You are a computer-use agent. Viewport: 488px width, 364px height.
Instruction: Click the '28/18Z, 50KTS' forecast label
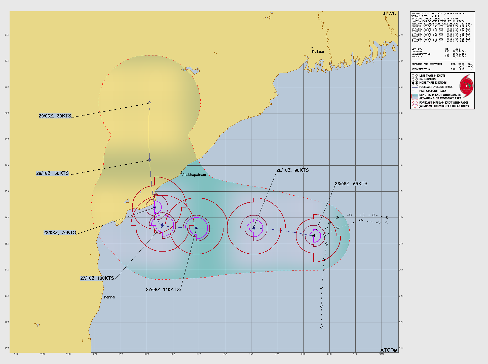[x=52, y=173]
